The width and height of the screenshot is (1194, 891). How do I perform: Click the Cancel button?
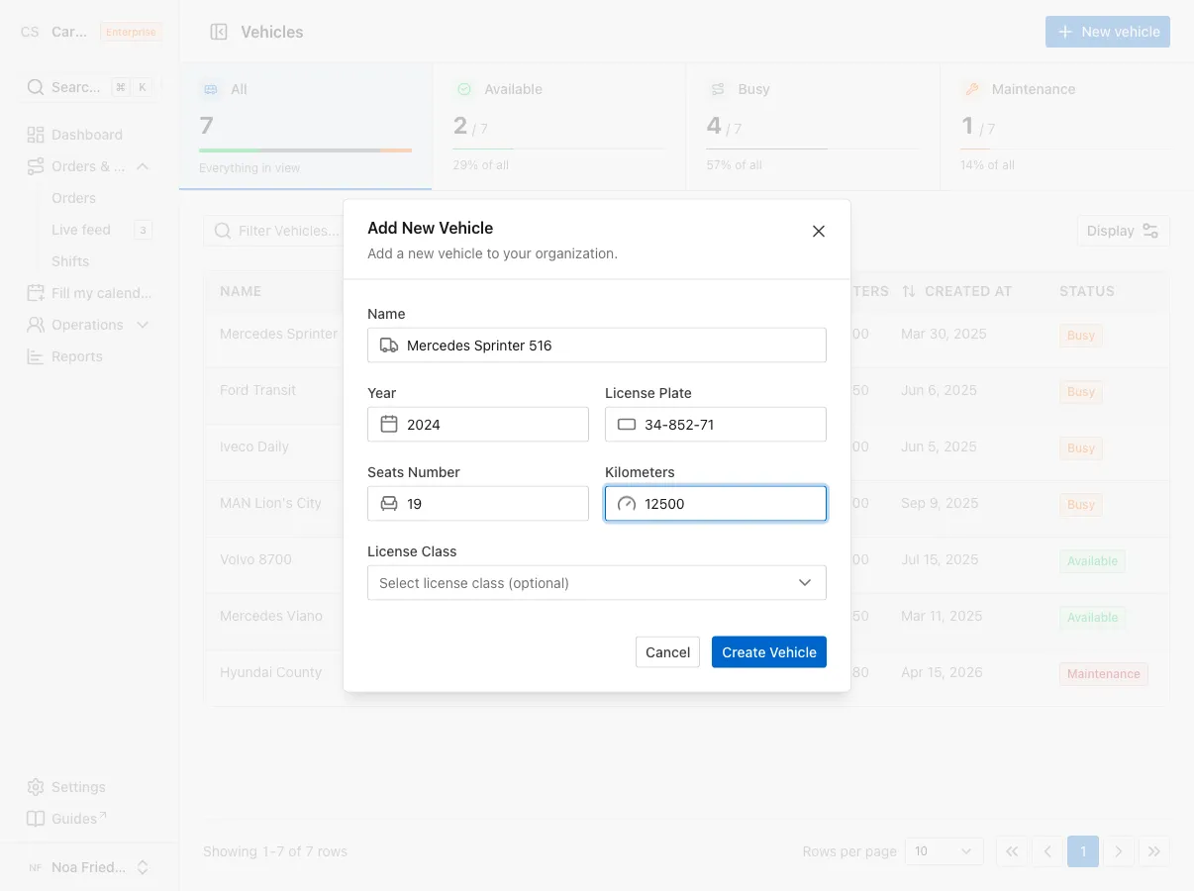(668, 652)
